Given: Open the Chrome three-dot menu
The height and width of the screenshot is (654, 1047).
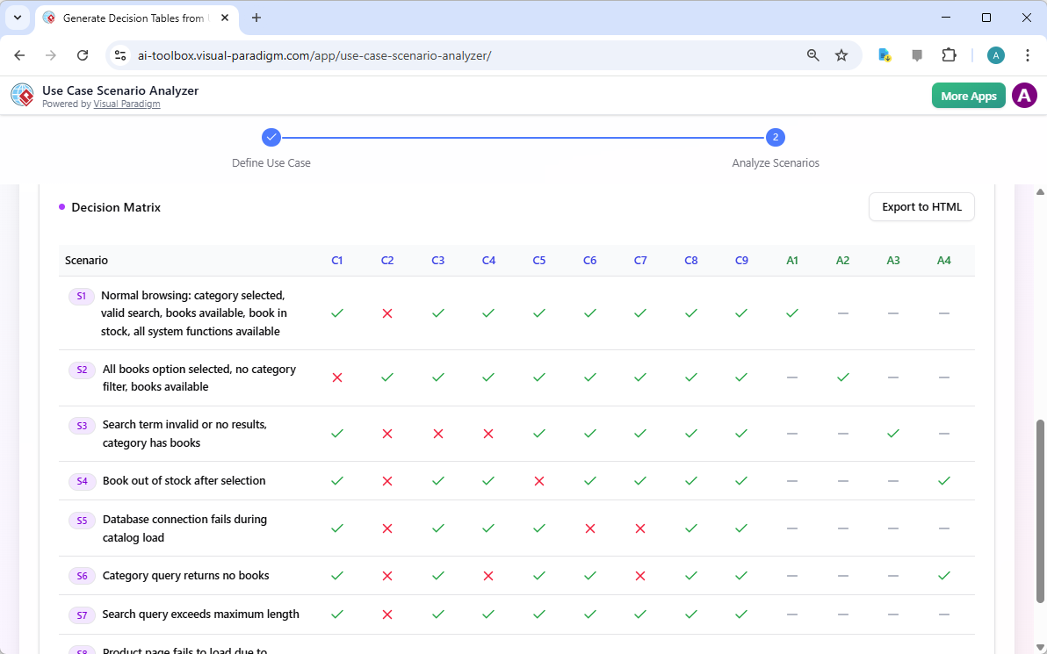Looking at the screenshot, I should [1028, 54].
